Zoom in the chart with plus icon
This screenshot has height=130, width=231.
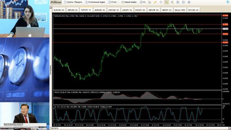(178, 2)
